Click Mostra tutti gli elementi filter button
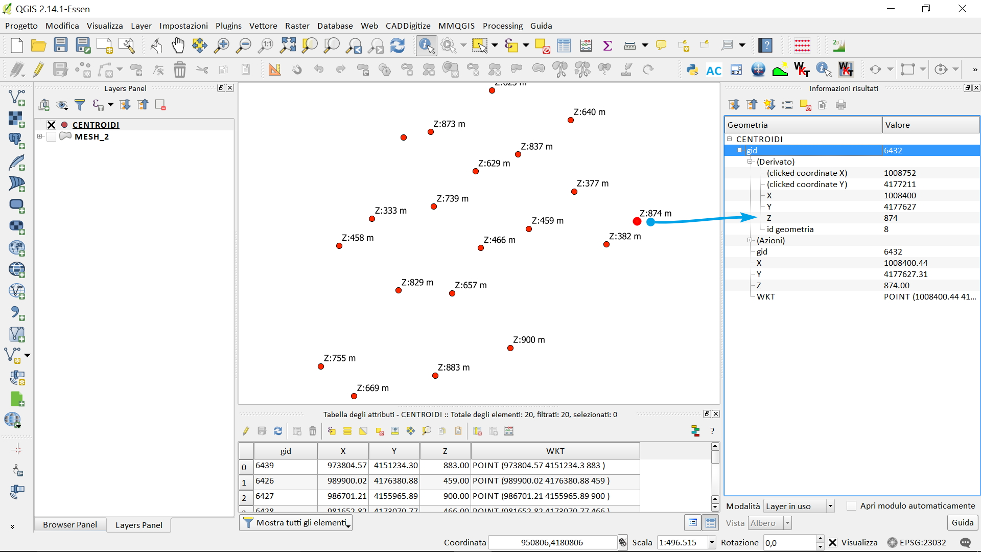Viewport: 981px width, 552px height. [296, 522]
